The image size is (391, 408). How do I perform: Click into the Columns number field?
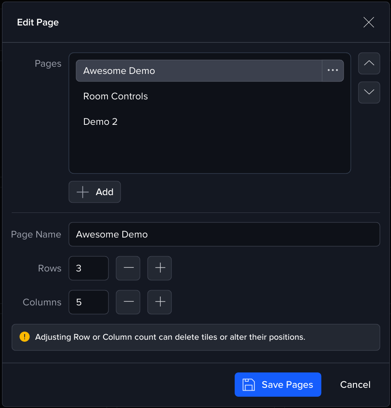coord(88,302)
